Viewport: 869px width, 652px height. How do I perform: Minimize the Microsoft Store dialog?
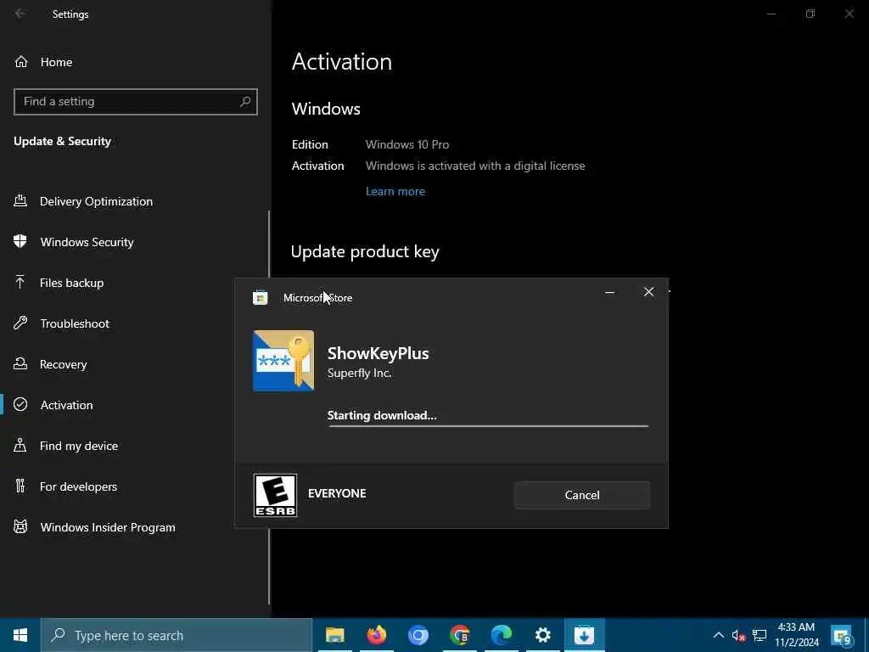pyautogui.click(x=609, y=292)
